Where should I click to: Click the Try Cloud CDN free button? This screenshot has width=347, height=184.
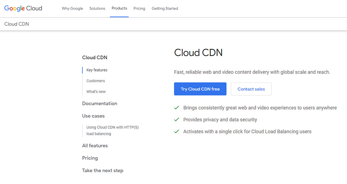tap(200, 89)
